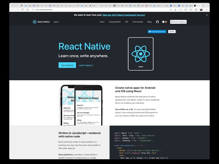Switch to the expo Bing tab
This screenshot has width=219, height=164.
click(x=85, y=5)
